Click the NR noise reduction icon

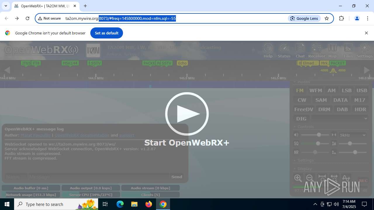[296, 152]
